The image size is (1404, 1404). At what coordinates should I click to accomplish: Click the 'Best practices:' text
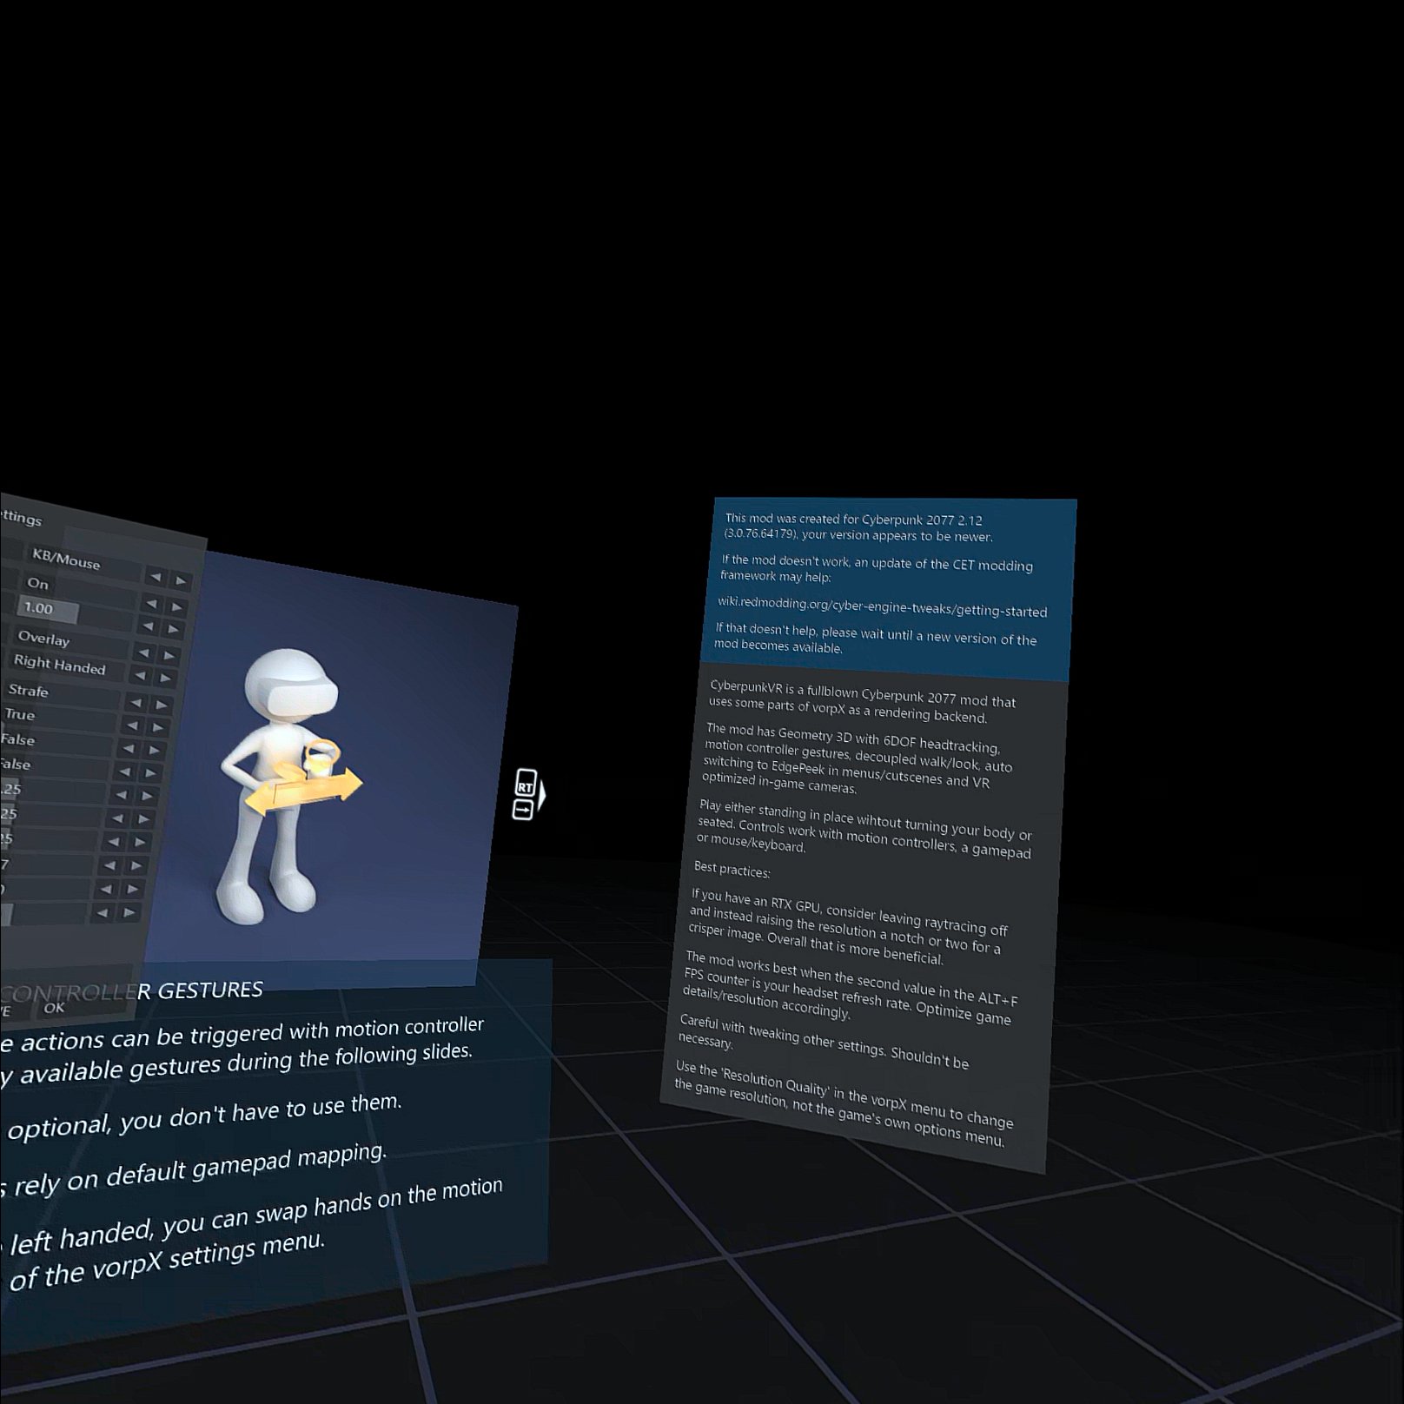tap(732, 869)
